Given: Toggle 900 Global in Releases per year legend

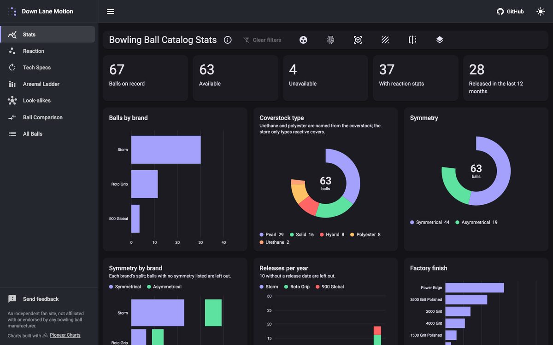Looking at the screenshot, I should point(330,287).
